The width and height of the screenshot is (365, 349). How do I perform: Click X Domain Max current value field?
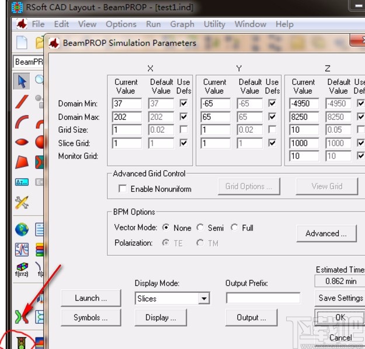tap(127, 117)
